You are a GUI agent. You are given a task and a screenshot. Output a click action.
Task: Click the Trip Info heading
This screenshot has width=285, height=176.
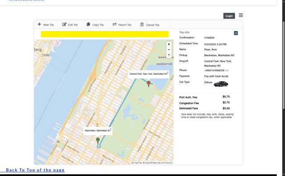(x=184, y=33)
